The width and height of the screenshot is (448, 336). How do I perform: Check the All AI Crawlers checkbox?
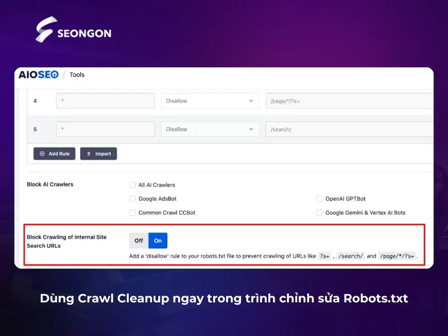coord(132,185)
